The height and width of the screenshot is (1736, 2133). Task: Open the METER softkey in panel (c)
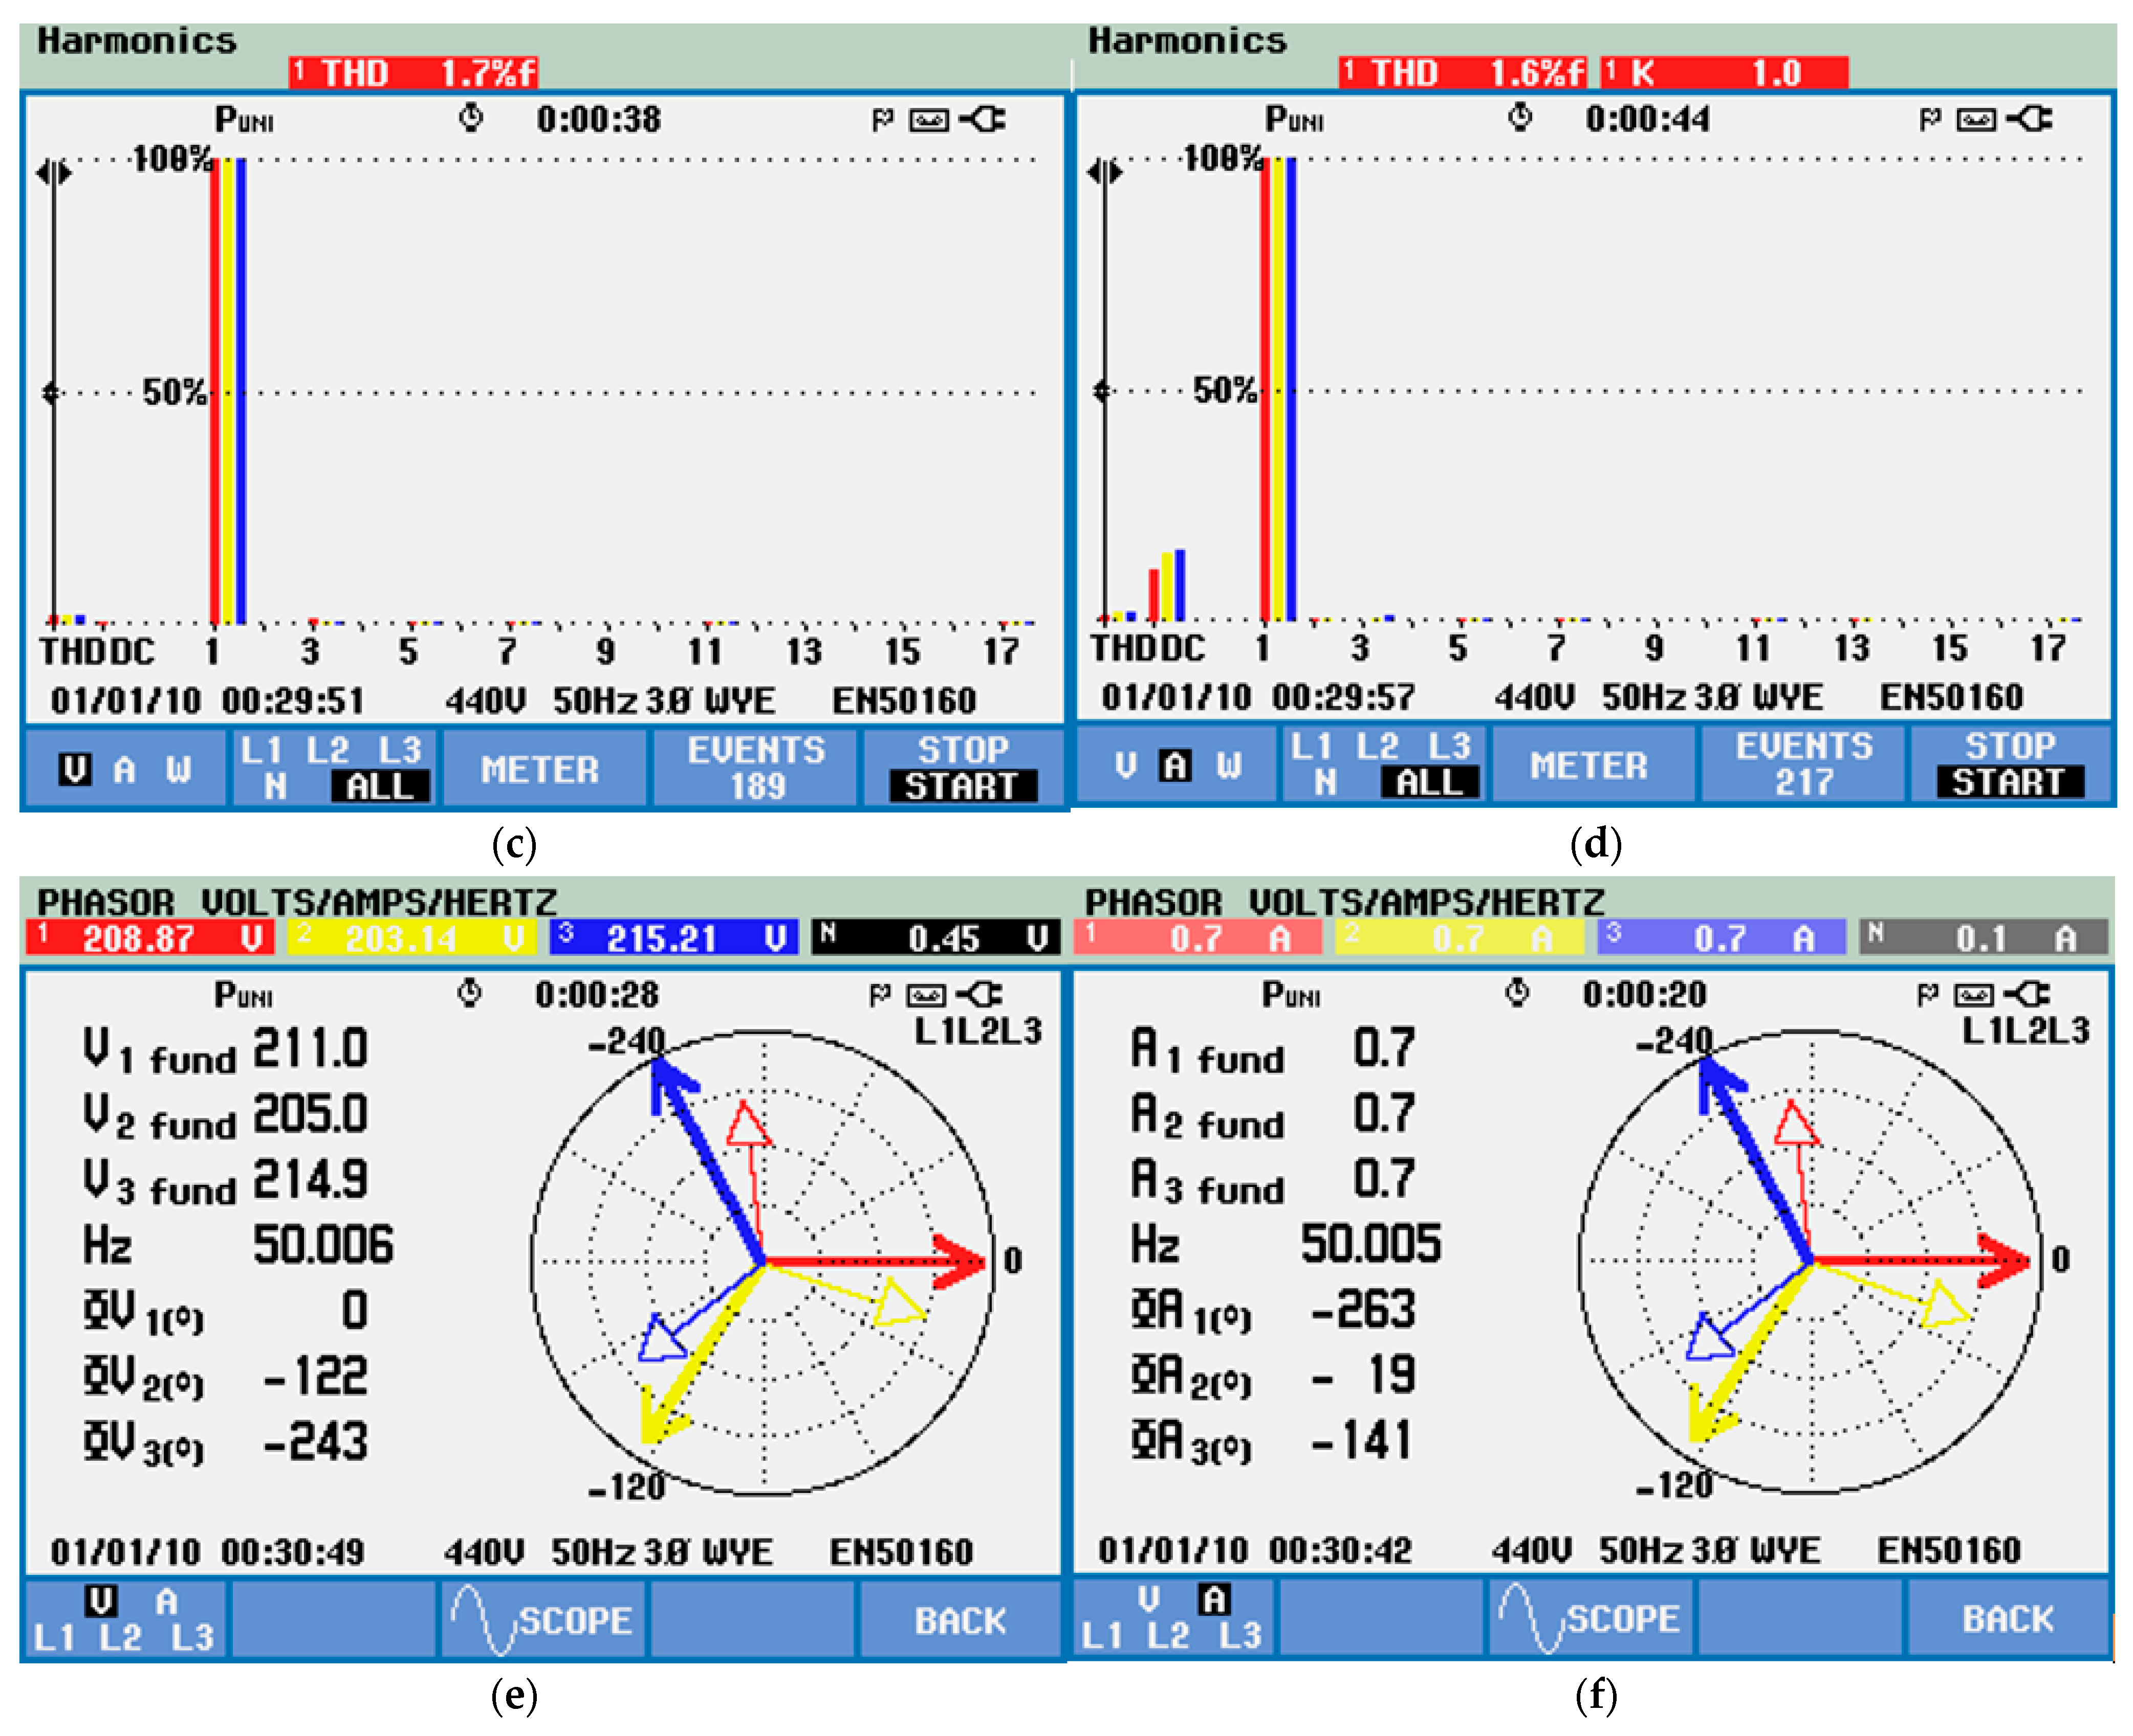tap(540, 769)
